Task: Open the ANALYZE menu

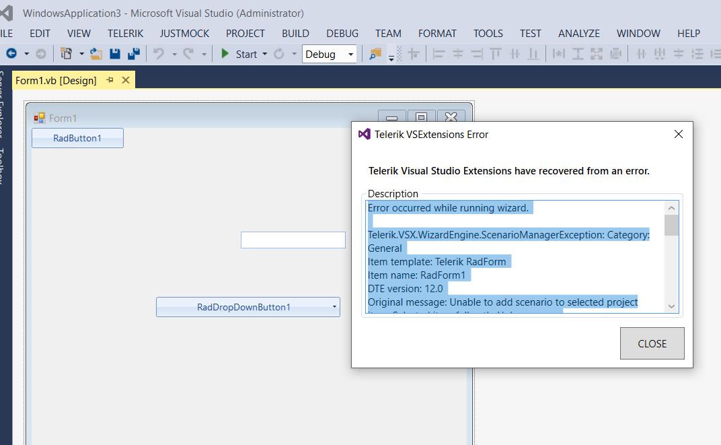Action: coord(579,34)
